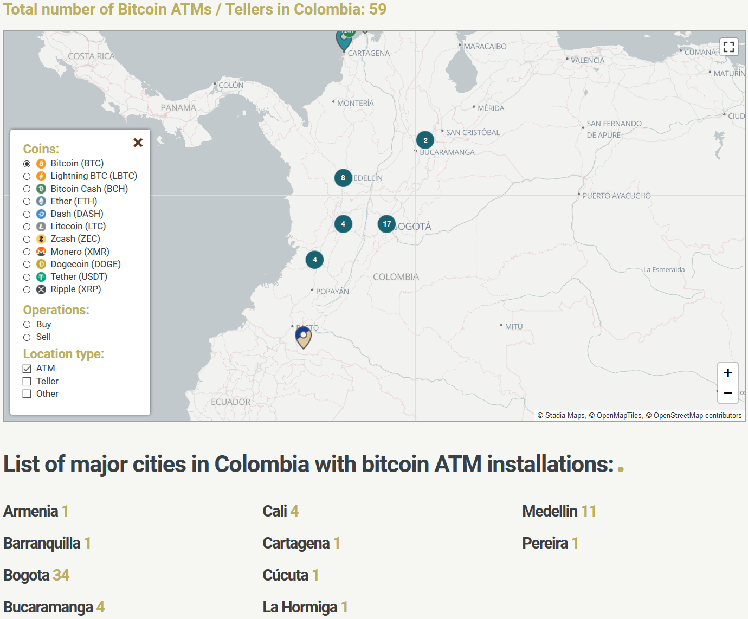Open the Bogota city link
Image resolution: width=748 pixels, height=619 pixels.
point(26,575)
